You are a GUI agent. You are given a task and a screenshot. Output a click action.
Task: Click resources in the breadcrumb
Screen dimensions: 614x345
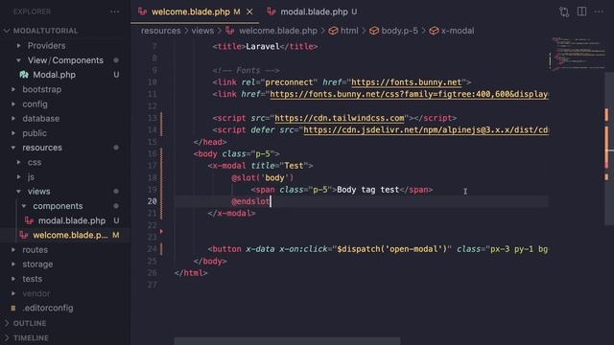tap(161, 31)
